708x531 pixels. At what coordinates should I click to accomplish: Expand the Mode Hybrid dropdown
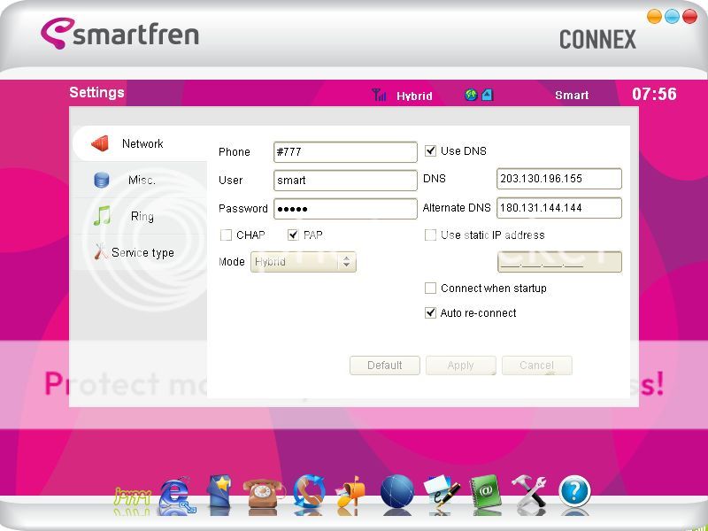(347, 262)
